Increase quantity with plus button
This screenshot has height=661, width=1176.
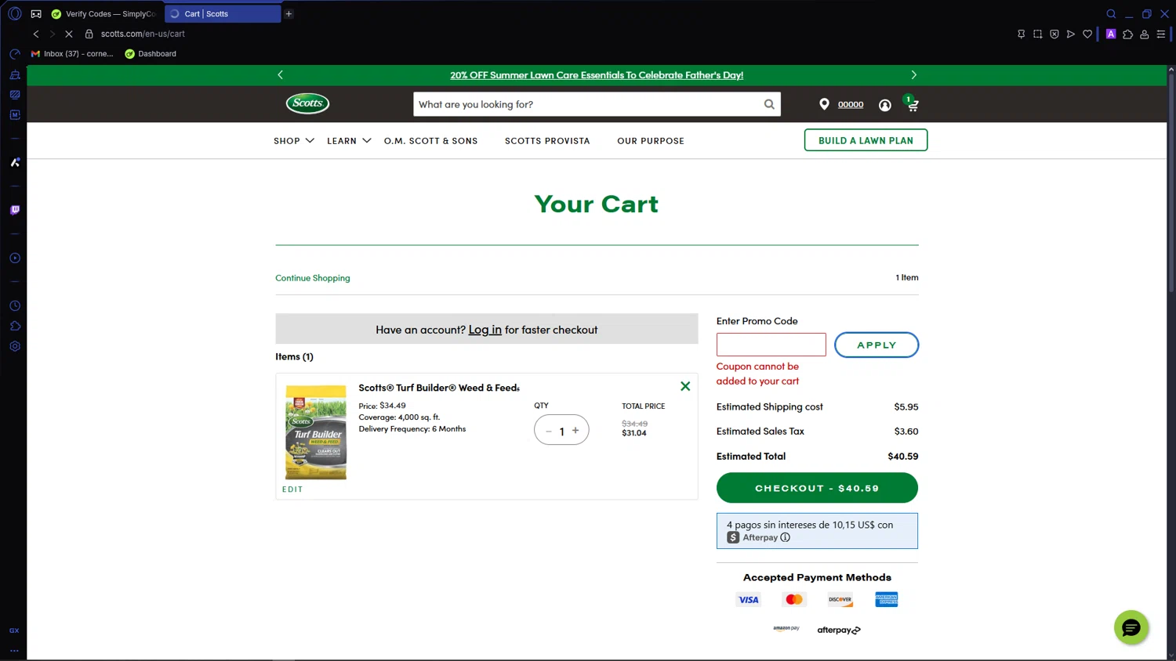(x=575, y=430)
